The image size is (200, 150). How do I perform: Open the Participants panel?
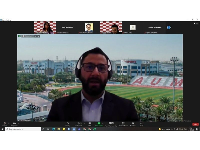[x=79, y=123]
